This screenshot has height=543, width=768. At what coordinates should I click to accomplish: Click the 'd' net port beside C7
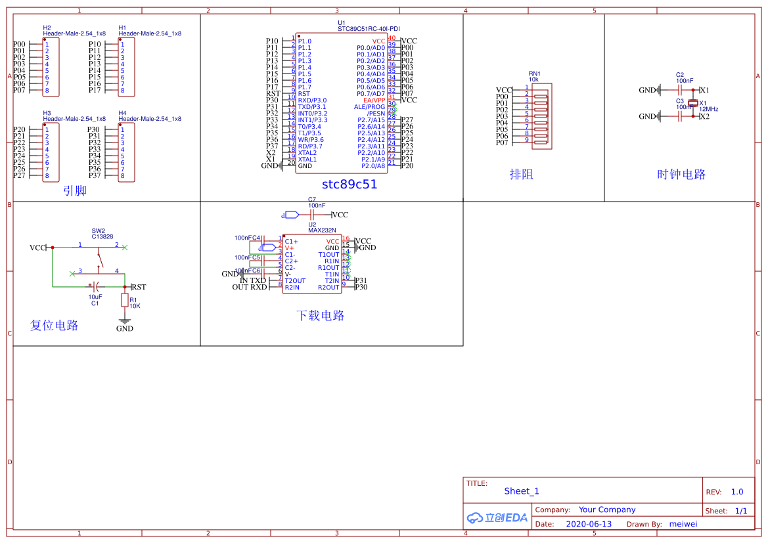pyautogui.click(x=290, y=215)
